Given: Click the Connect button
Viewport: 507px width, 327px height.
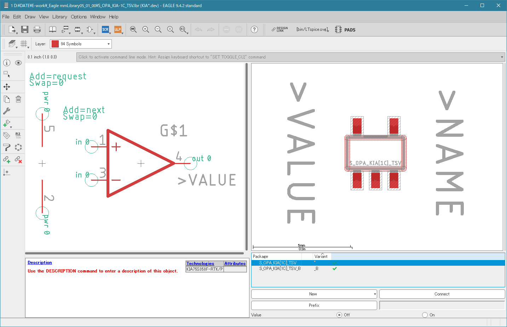Looking at the screenshot, I should click(x=442, y=294).
